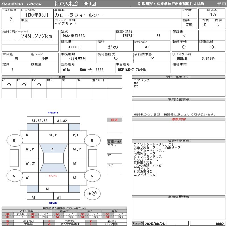Toggle the PW equipment circle mark
This screenshot has height=227, width=227.
tap(39, 85)
